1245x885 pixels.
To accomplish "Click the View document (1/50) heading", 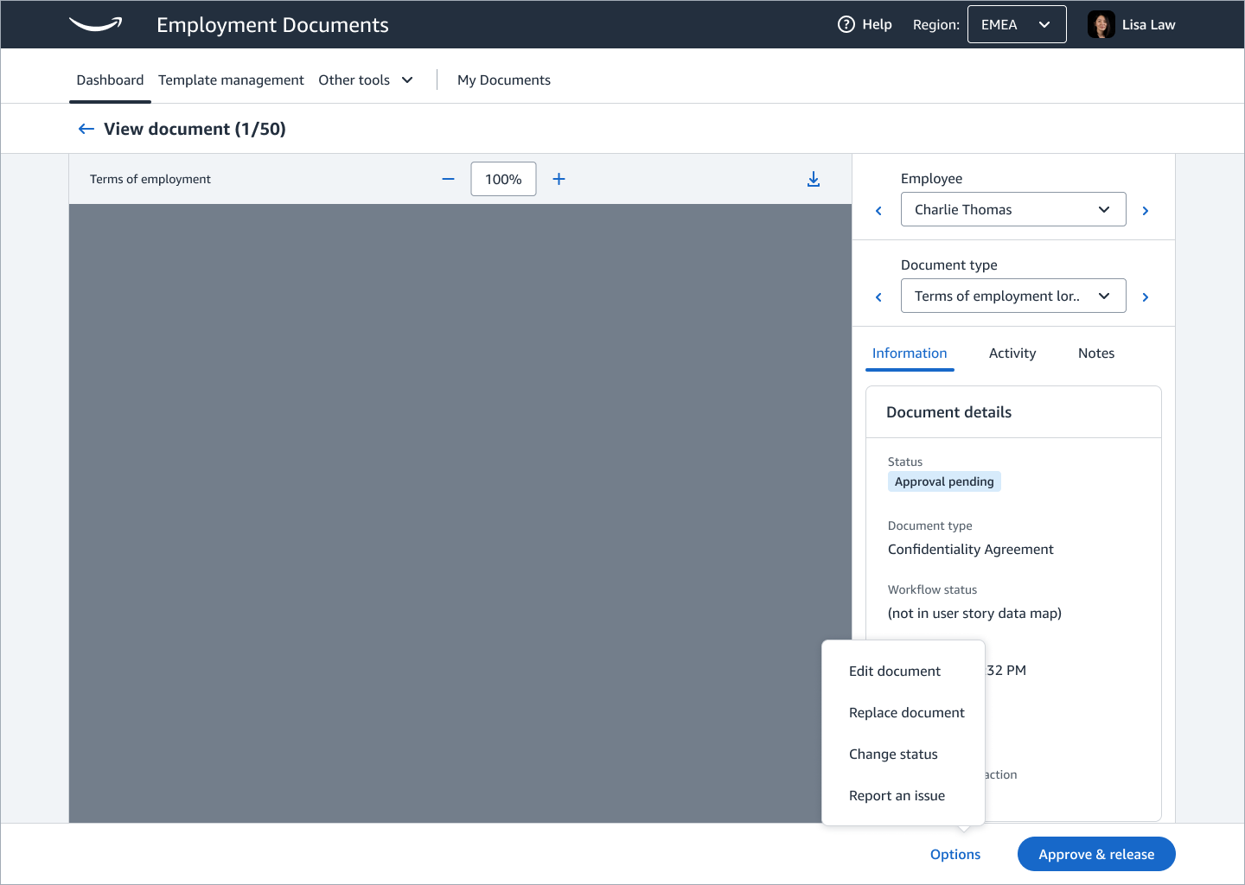I will click(x=195, y=129).
